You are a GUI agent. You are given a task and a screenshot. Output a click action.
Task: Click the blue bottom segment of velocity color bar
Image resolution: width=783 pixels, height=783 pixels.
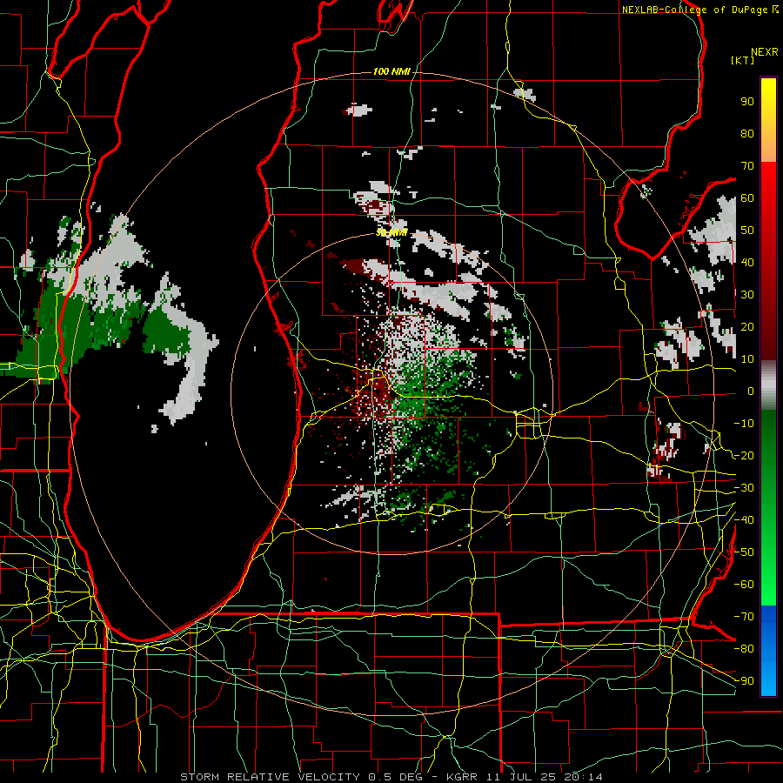[x=768, y=650]
